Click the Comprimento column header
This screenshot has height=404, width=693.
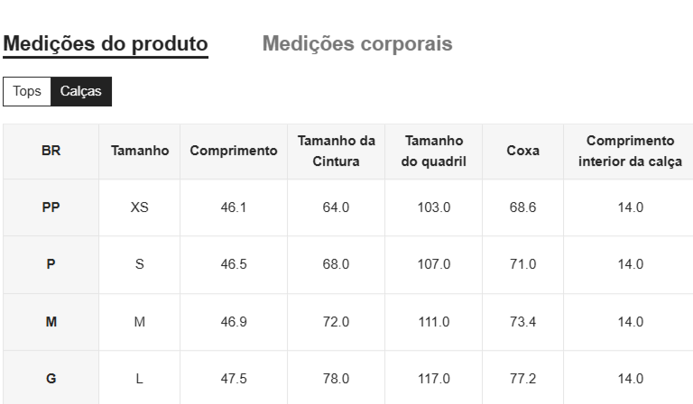tap(234, 151)
